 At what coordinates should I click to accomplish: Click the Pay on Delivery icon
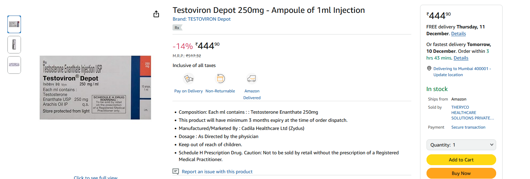188,79
